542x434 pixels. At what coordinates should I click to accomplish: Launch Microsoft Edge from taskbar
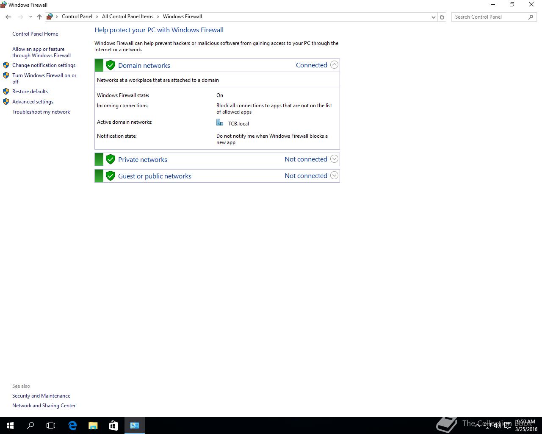(72, 426)
